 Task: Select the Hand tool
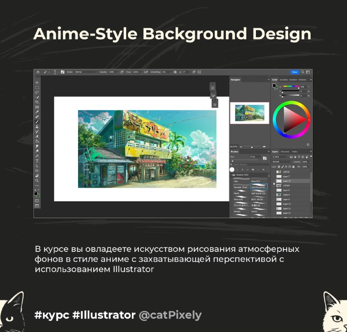pyautogui.click(x=37, y=176)
